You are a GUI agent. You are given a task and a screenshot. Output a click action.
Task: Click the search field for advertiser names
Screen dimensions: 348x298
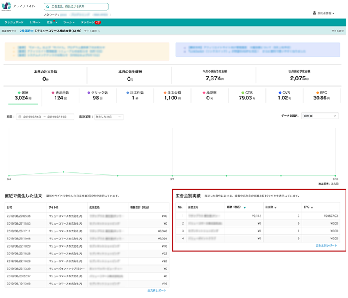pyautogui.click(x=76, y=7)
